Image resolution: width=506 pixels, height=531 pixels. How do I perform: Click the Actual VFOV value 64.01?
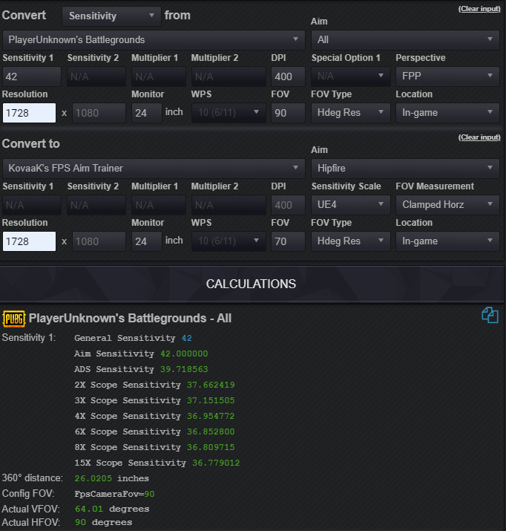coord(89,509)
